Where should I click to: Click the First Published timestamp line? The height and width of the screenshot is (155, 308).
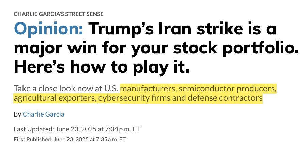pos(70,139)
